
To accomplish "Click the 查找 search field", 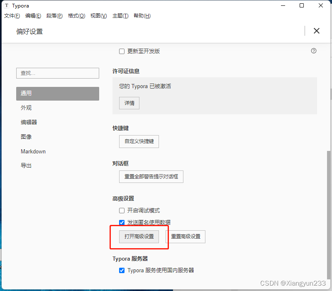I will [58, 73].
